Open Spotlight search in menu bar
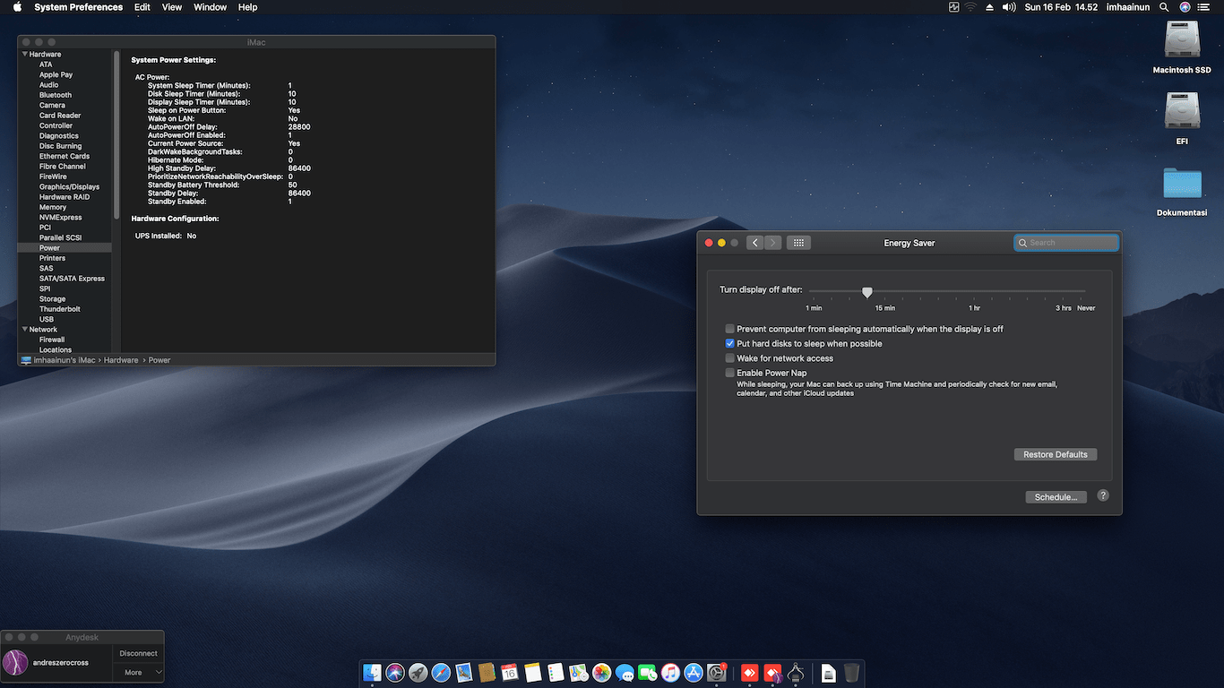Screen dimensions: 1224x688 pyautogui.click(x=1164, y=7)
